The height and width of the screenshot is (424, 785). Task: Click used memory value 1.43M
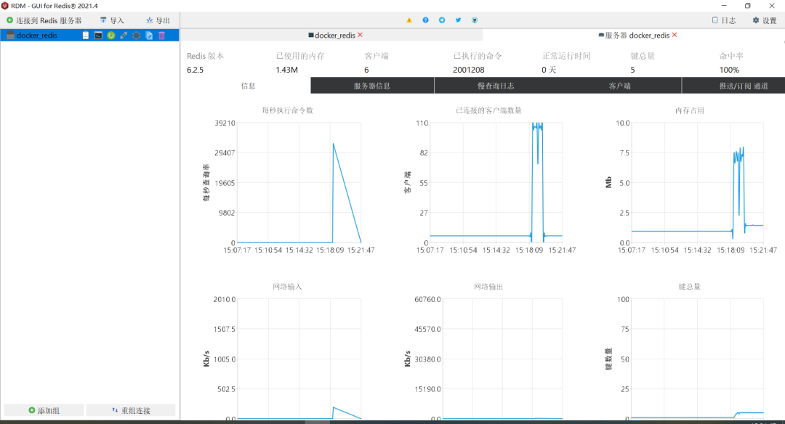point(287,70)
